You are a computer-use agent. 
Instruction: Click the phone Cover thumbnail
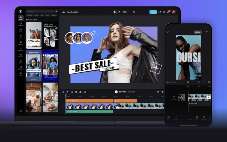click(182, 98)
